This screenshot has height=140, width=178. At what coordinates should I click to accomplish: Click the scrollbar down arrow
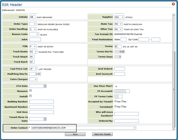pos(174,129)
